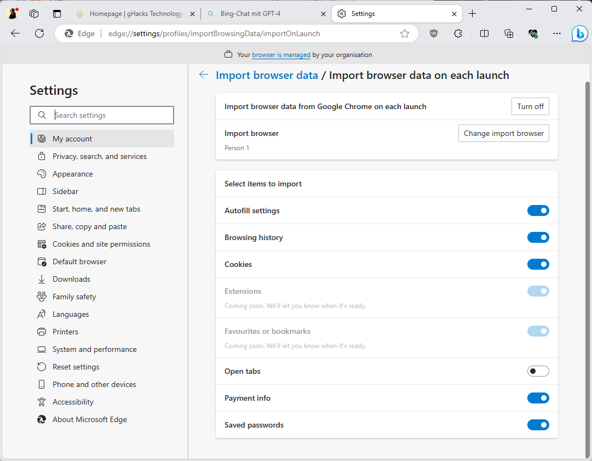Open the Workspaces icon
Viewport: 592px width, 461px height.
coord(34,14)
